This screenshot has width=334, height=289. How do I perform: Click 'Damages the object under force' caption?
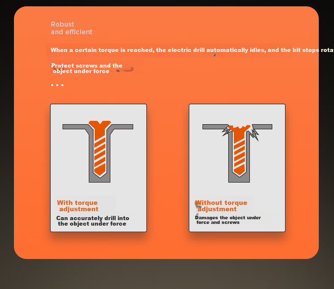(228, 220)
